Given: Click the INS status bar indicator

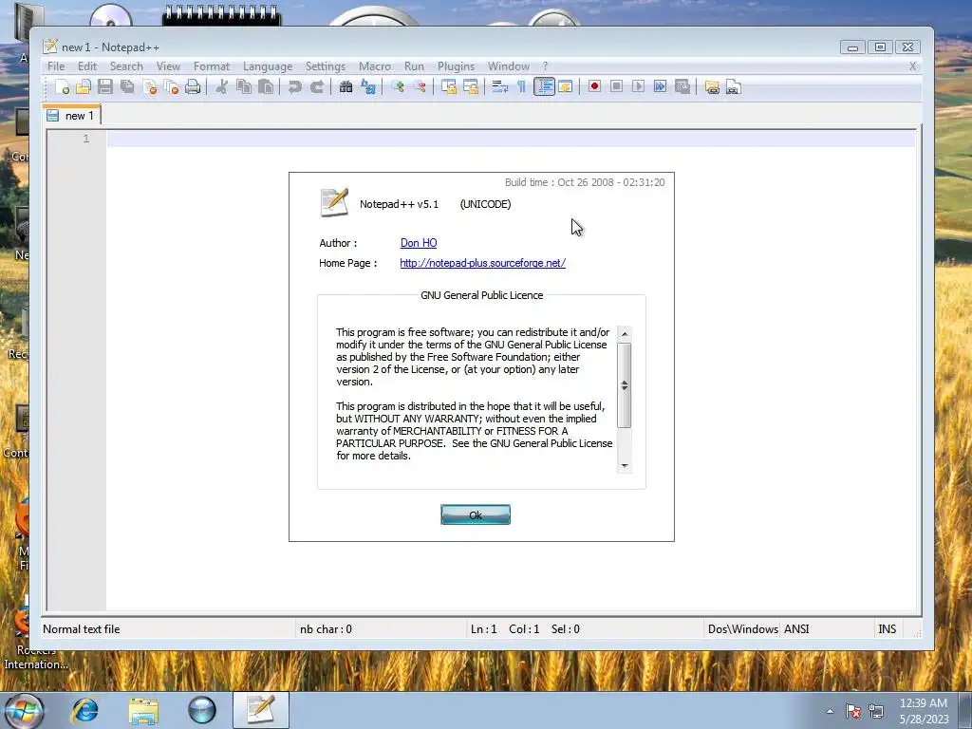Looking at the screenshot, I should (x=888, y=628).
